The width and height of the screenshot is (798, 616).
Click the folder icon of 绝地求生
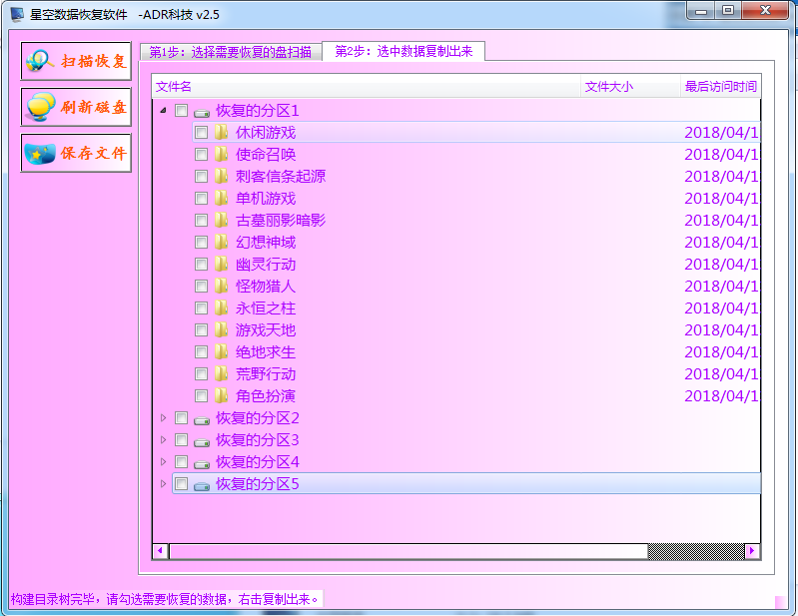221,351
